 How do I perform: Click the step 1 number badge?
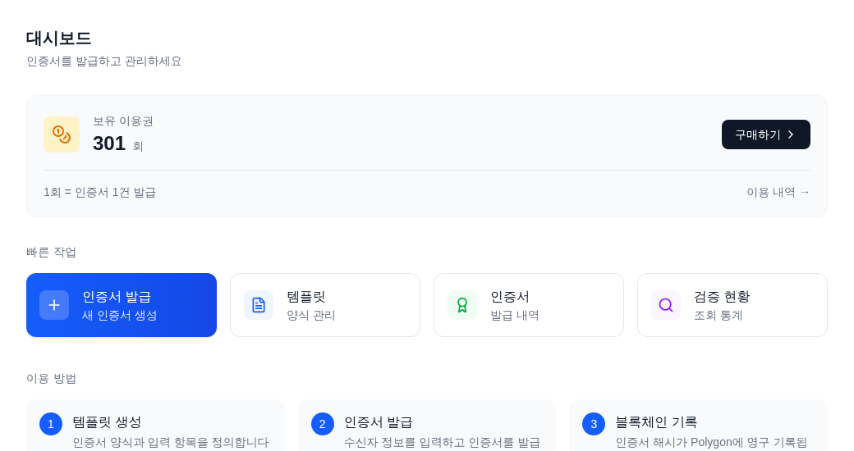click(x=51, y=424)
